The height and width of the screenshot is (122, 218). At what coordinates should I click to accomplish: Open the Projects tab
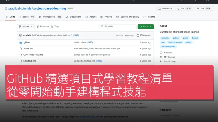pos(106,17)
